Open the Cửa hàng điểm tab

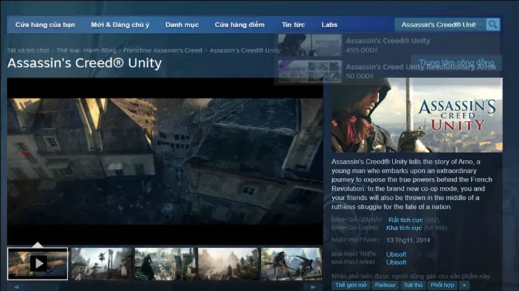click(239, 25)
